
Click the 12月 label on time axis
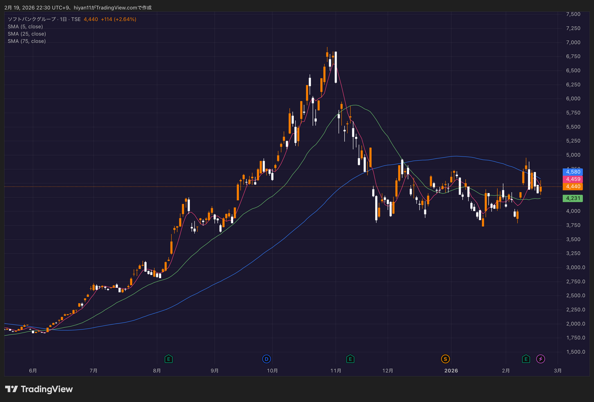click(x=388, y=370)
